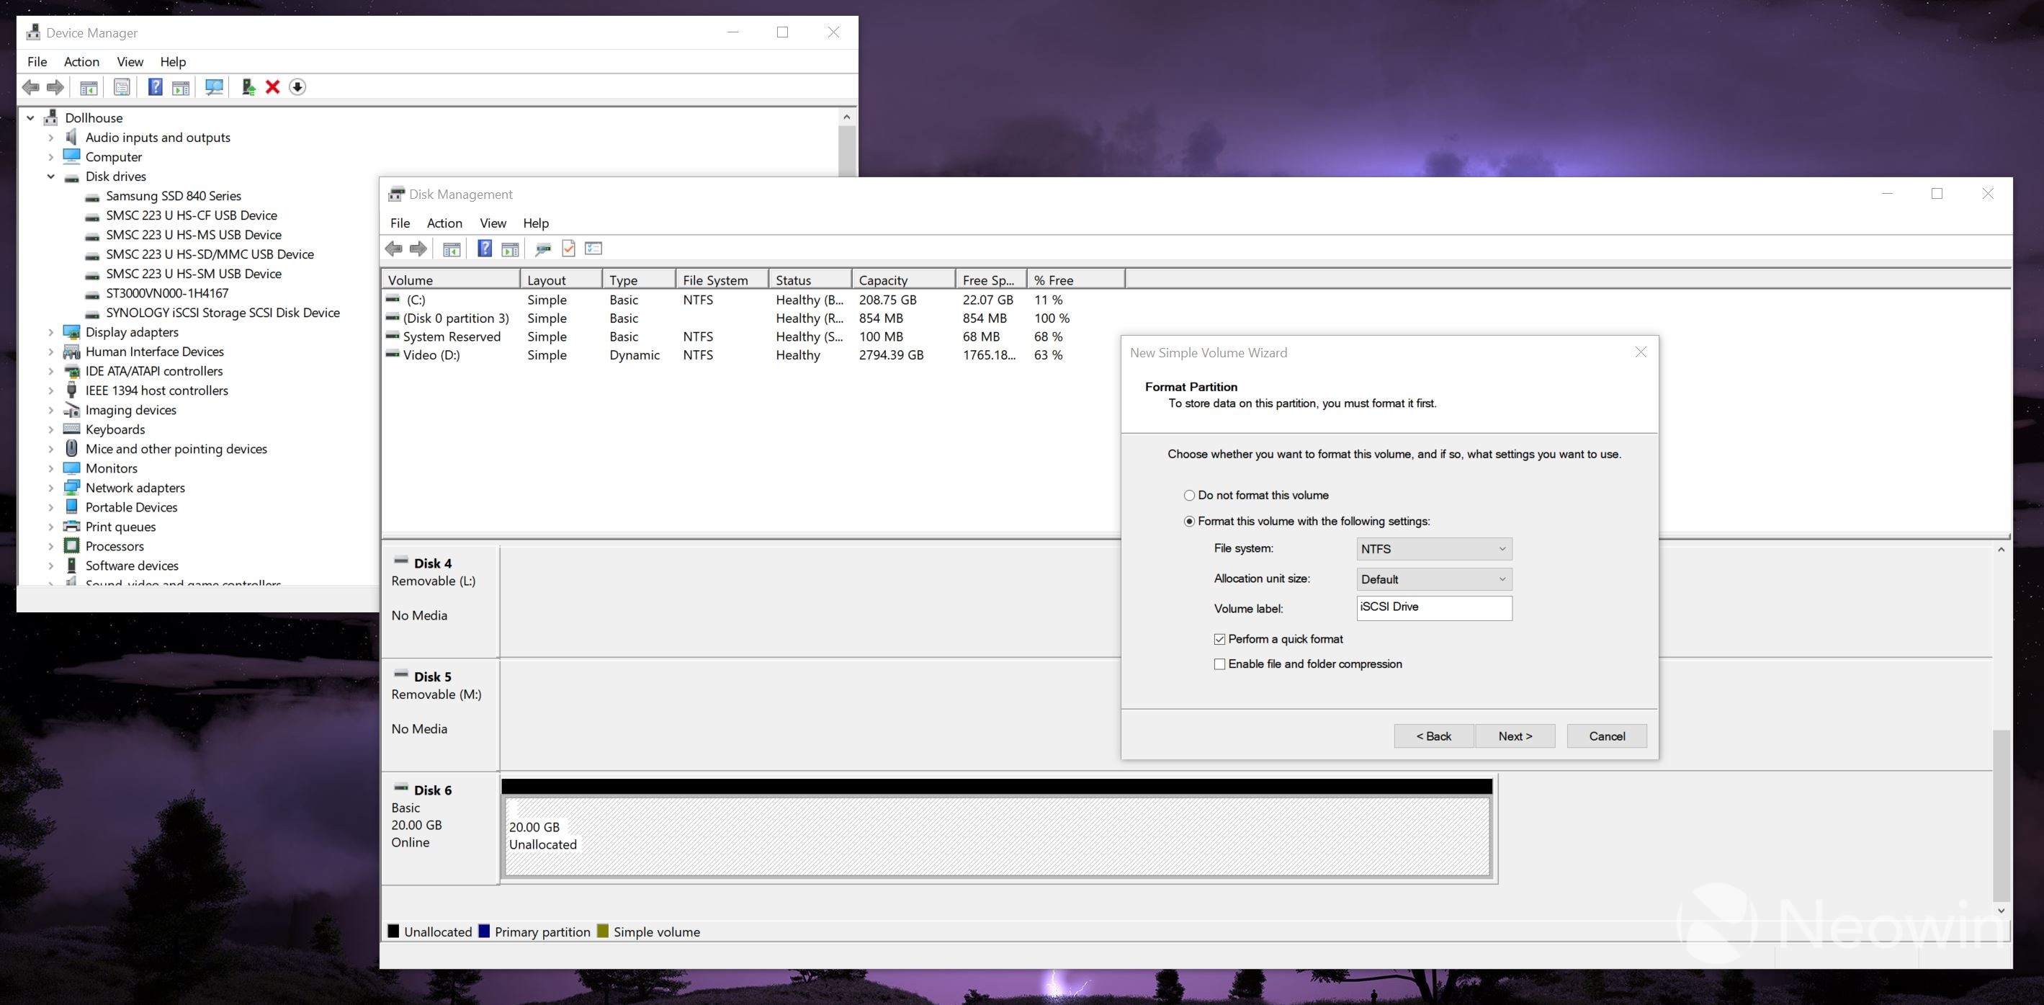Click Help icon in Disk Management toolbar
The height and width of the screenshot is (1005, 2044).
485,249
